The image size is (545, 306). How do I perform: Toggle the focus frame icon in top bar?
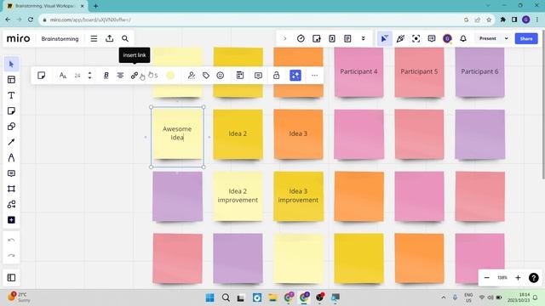click(416, 38)
